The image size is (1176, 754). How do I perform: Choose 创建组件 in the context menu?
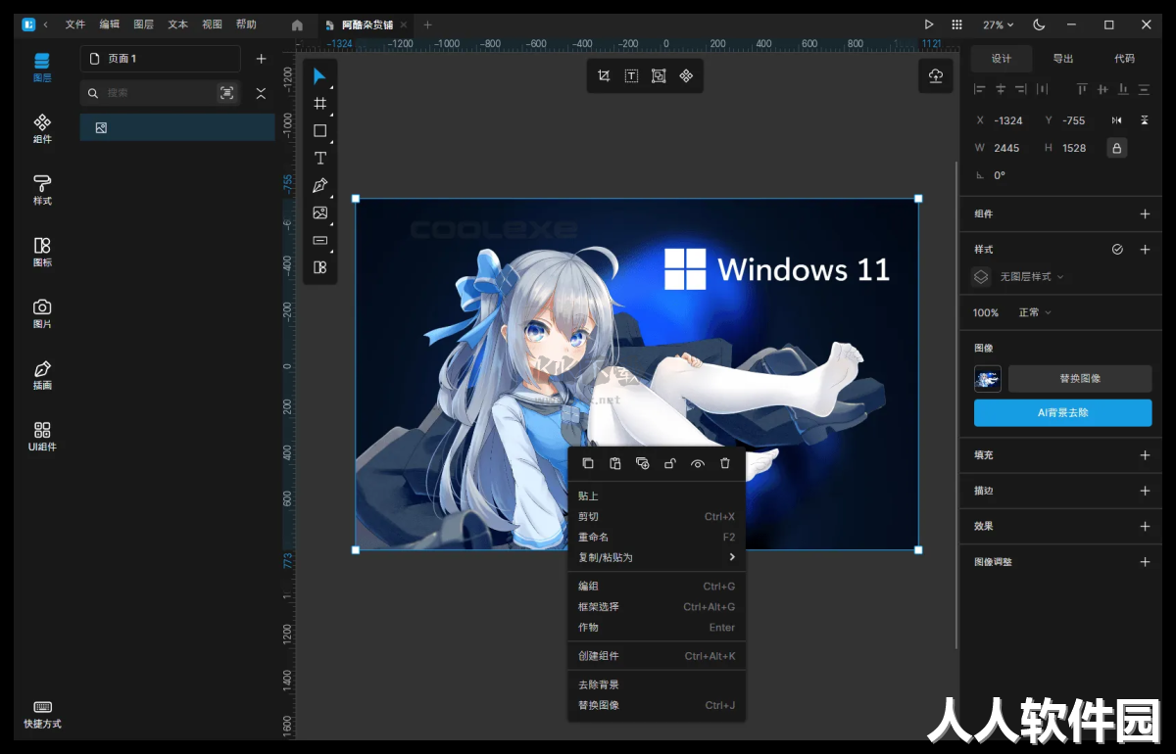pos(657,656)
